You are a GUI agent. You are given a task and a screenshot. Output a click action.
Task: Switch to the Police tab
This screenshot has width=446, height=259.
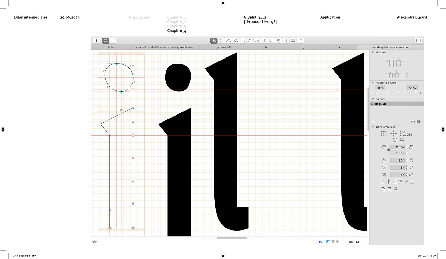click(x=111, y=47)
